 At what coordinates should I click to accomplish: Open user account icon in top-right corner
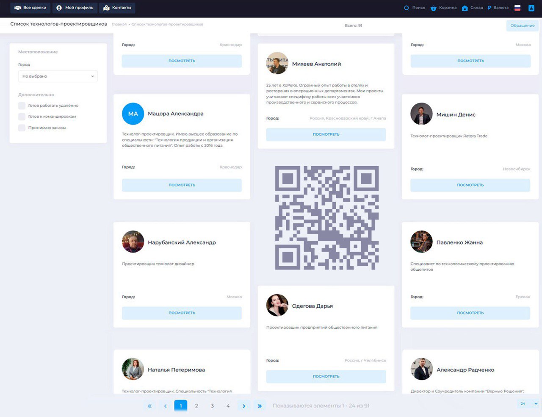pyautogui.click(x=531, y=8)
